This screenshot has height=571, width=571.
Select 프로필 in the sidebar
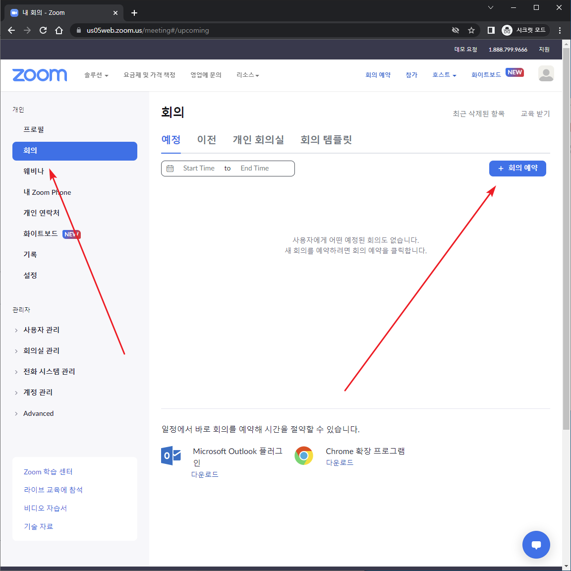(34, 130)
